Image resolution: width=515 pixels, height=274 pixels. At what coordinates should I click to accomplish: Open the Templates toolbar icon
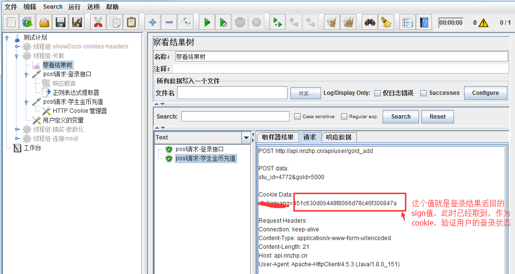pos(28,22)
